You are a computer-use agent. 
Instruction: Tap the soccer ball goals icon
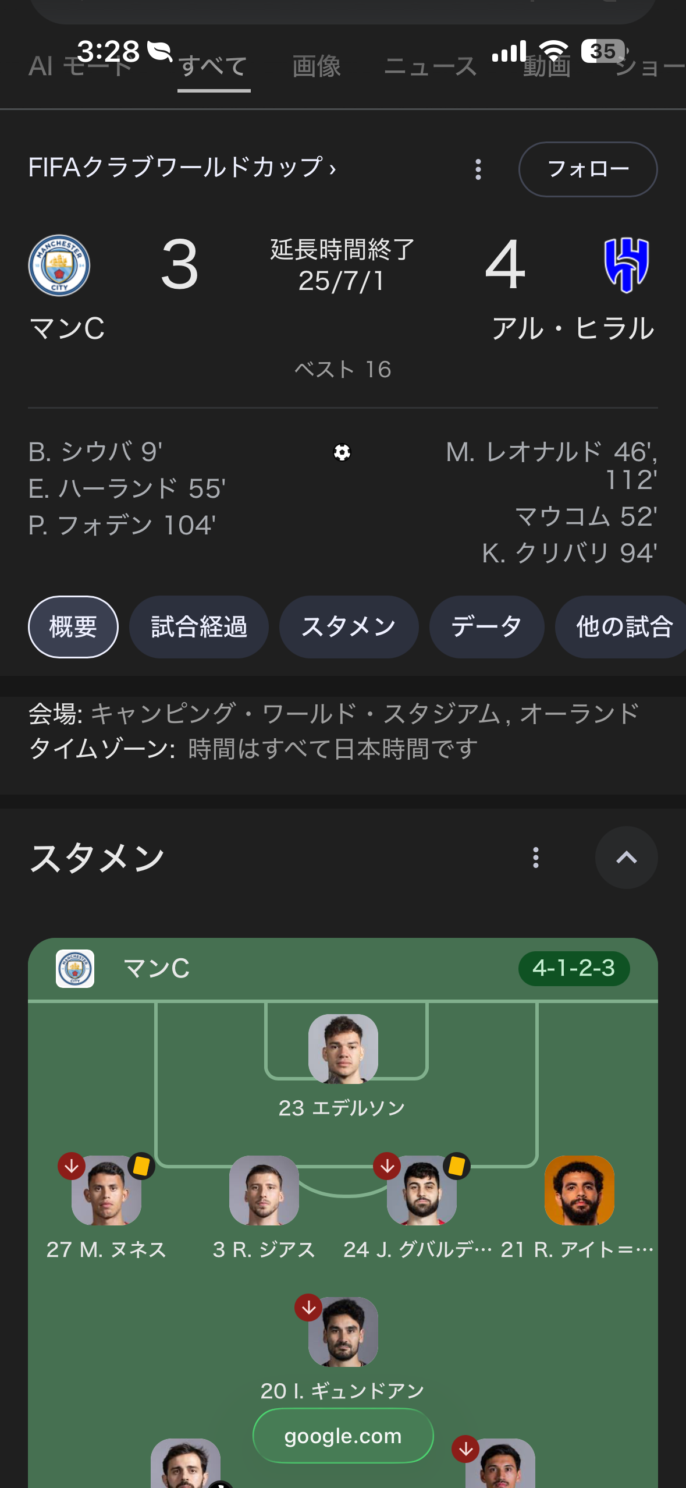(x=342, y=452)
